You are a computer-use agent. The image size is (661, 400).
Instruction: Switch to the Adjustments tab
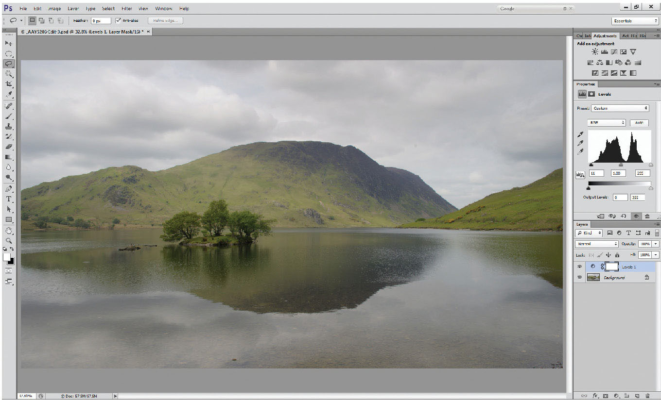605,36
